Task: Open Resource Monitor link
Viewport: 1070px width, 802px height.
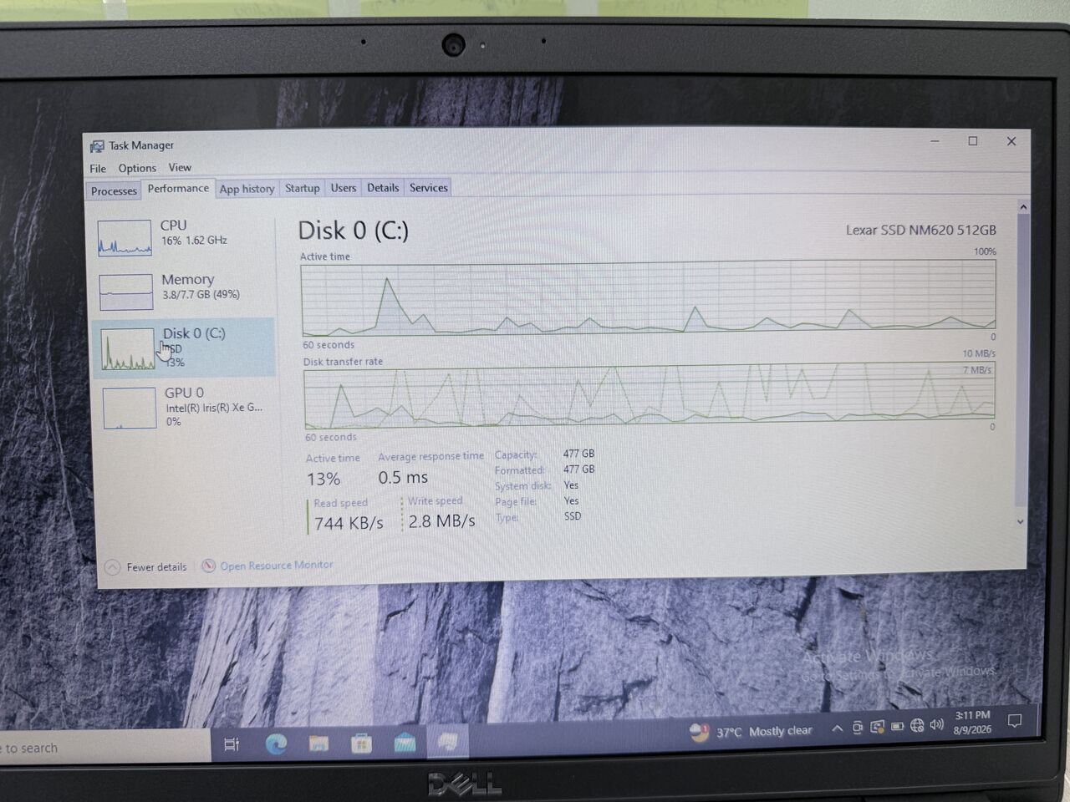Action: [x=276, y=566]
